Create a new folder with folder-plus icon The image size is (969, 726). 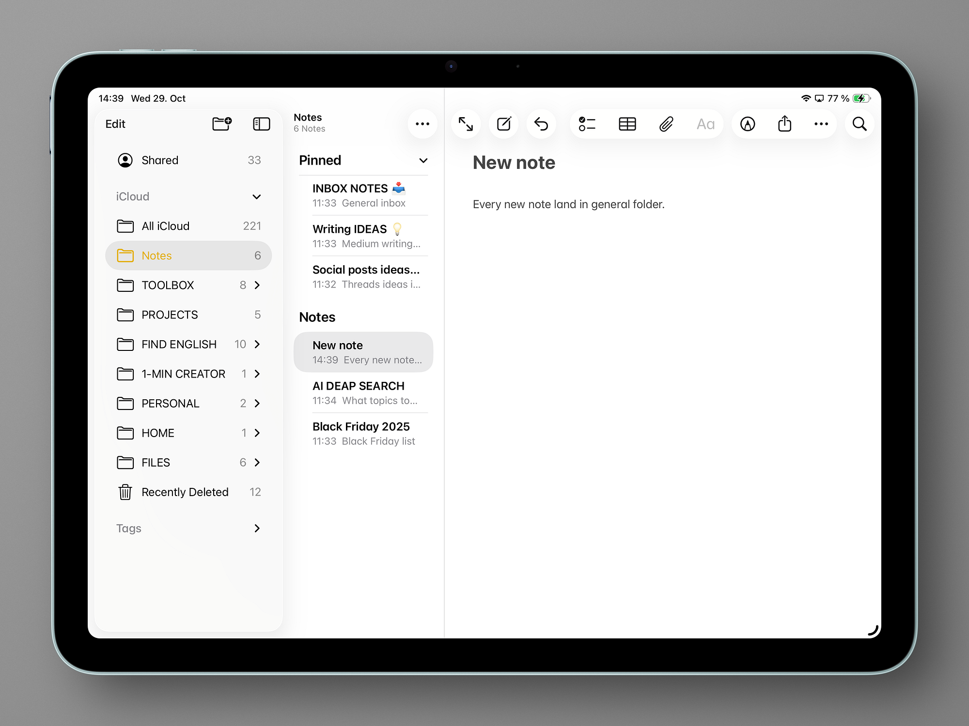click(x=222, y=124)
